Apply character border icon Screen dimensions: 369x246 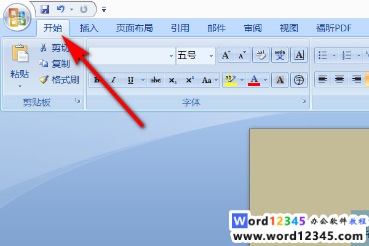299,55
